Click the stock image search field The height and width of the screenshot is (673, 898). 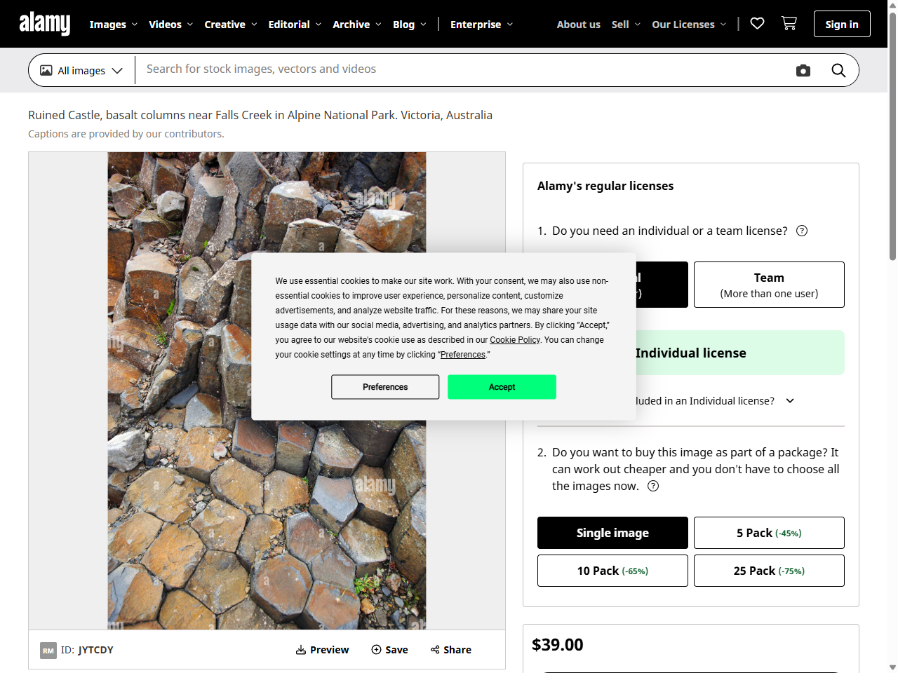click(x=463, y=69)
